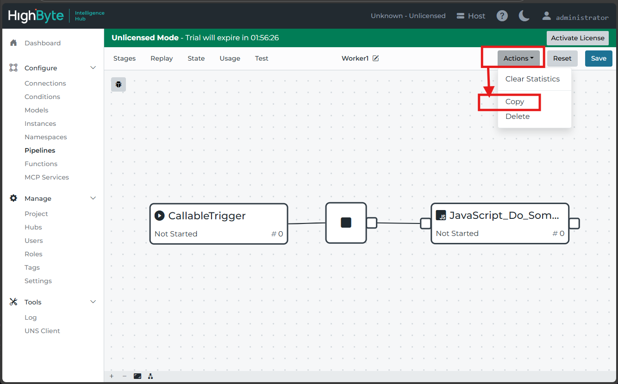
Task: Click the zoom out minus icon
Action: tap(125, 376)
